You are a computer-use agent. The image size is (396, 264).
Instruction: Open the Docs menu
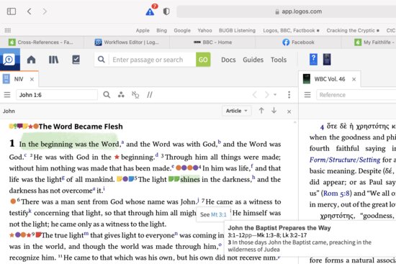coord(228,60)
